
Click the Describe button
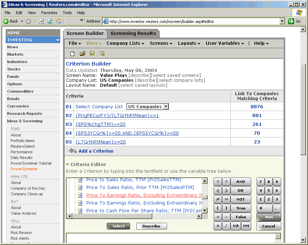pos(151,226)
